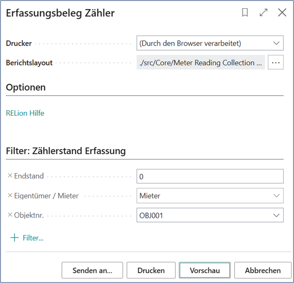Click the Vorschau button
This screenshot has height=283, width=294.
205,270
